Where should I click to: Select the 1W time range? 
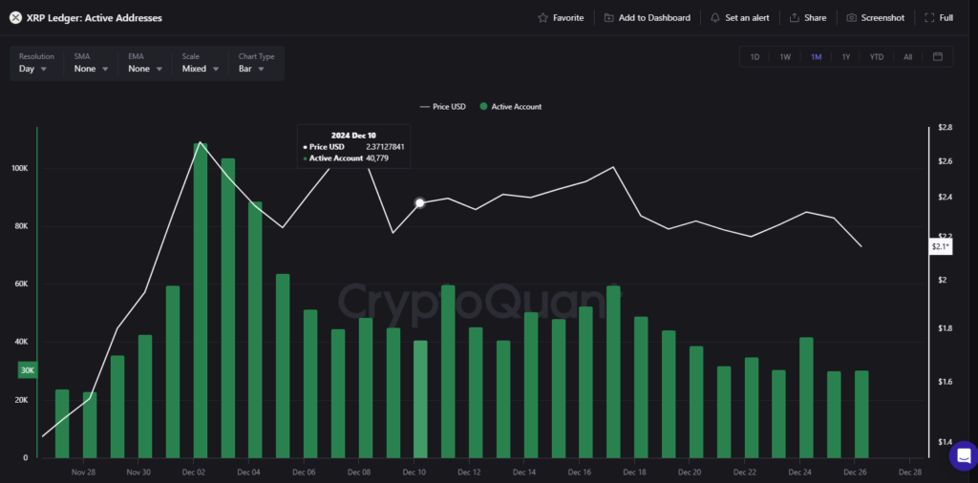[x=785, y=56]
